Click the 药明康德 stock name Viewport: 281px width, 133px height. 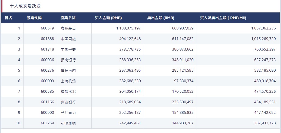click(x=68, y=123)
